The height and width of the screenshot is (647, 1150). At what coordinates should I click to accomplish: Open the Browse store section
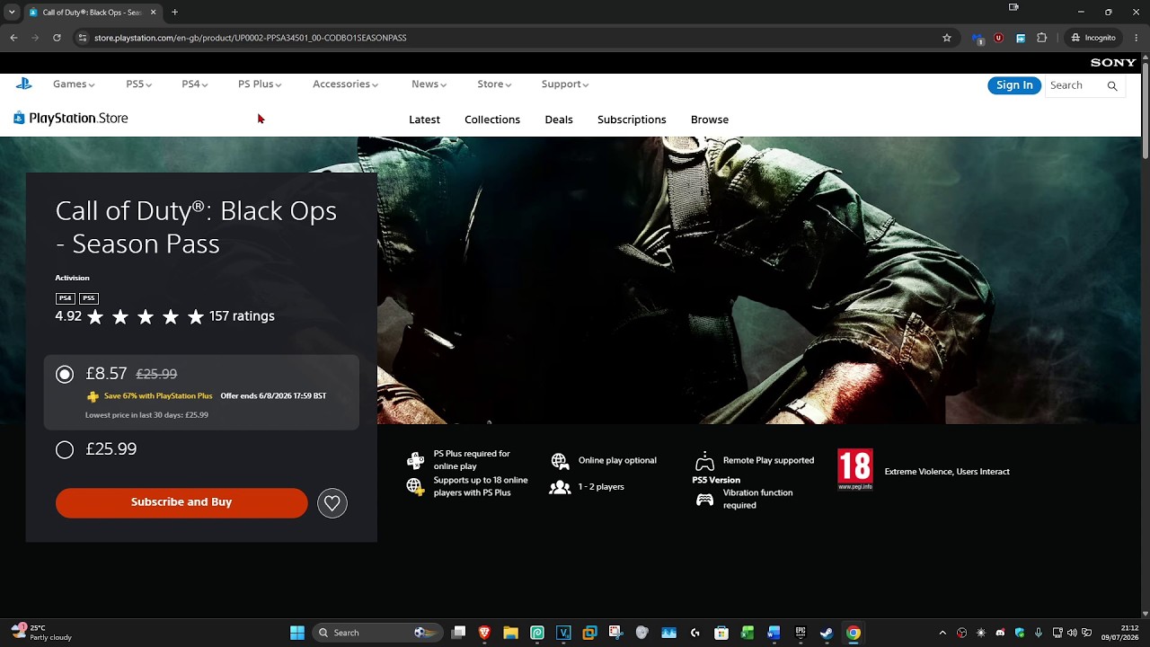tap(710, 120)
